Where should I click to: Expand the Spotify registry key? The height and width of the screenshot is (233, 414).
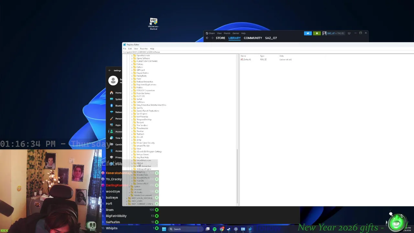pos(132,108)
